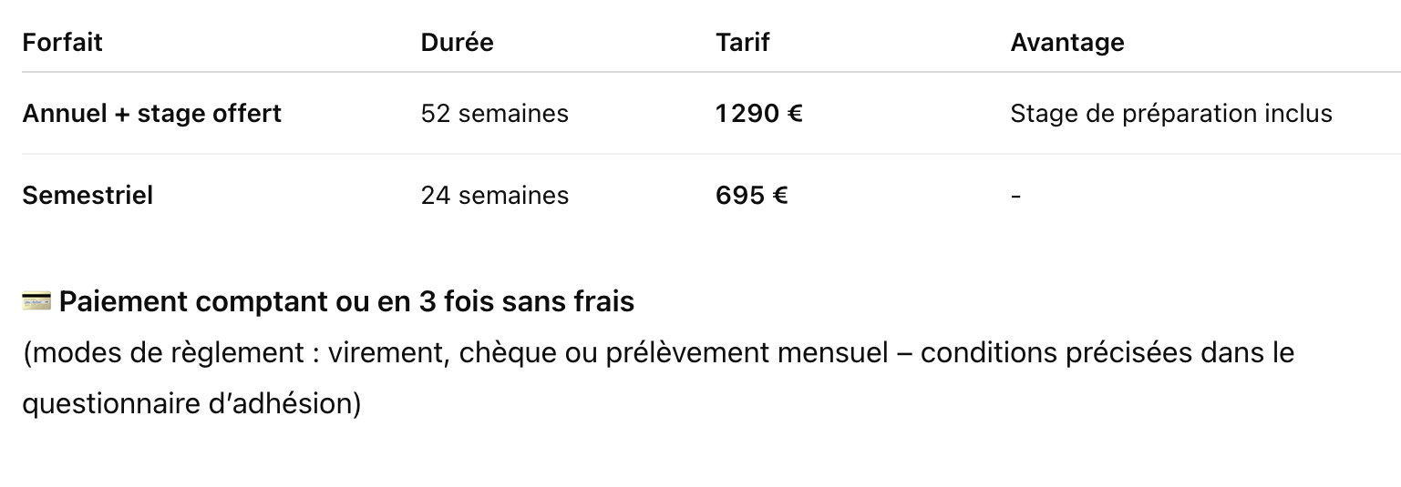Click the word 'virement' in parentheses
Screen dimensions: 1401x487
(x=395, y=353)
